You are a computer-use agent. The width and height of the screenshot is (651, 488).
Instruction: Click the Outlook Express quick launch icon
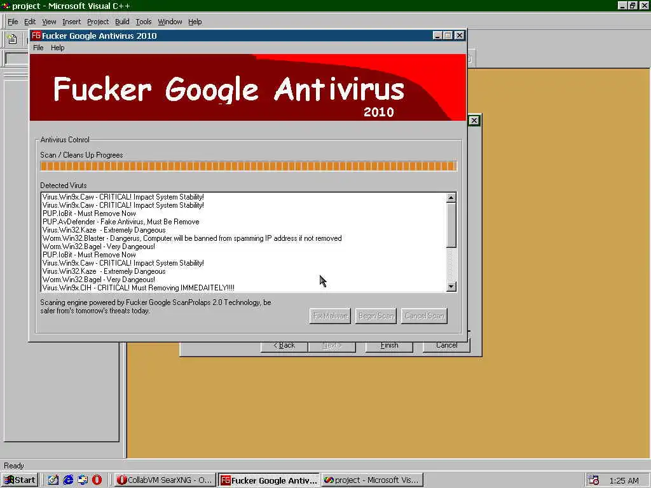83,480
